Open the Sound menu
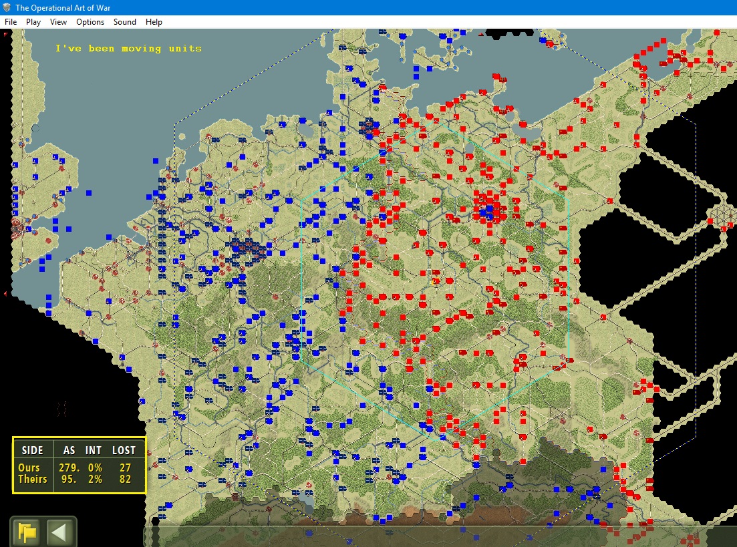This screenshot has width=737, height=547. [124, 21]
